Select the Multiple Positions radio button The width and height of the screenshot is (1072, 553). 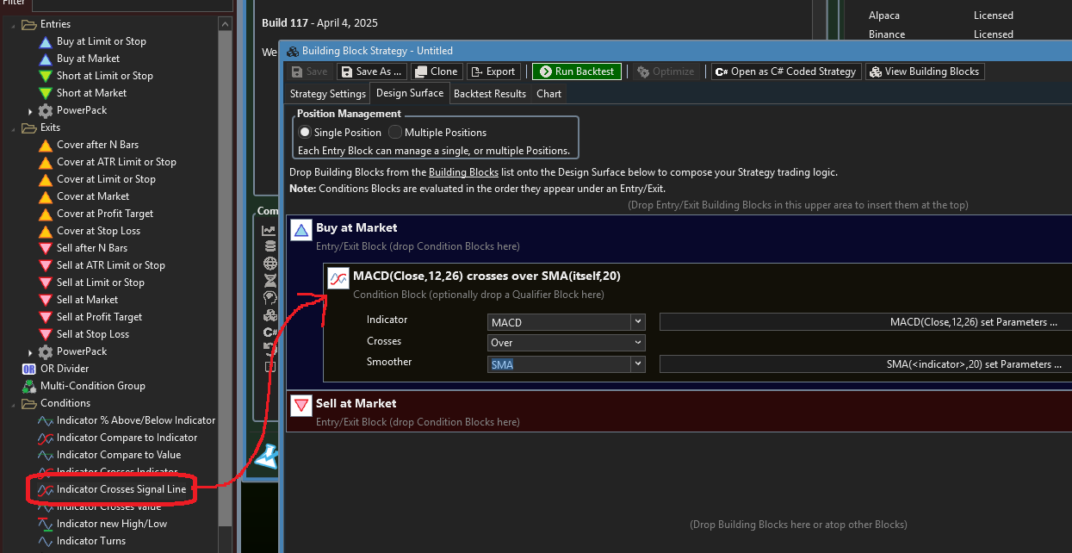395,133
